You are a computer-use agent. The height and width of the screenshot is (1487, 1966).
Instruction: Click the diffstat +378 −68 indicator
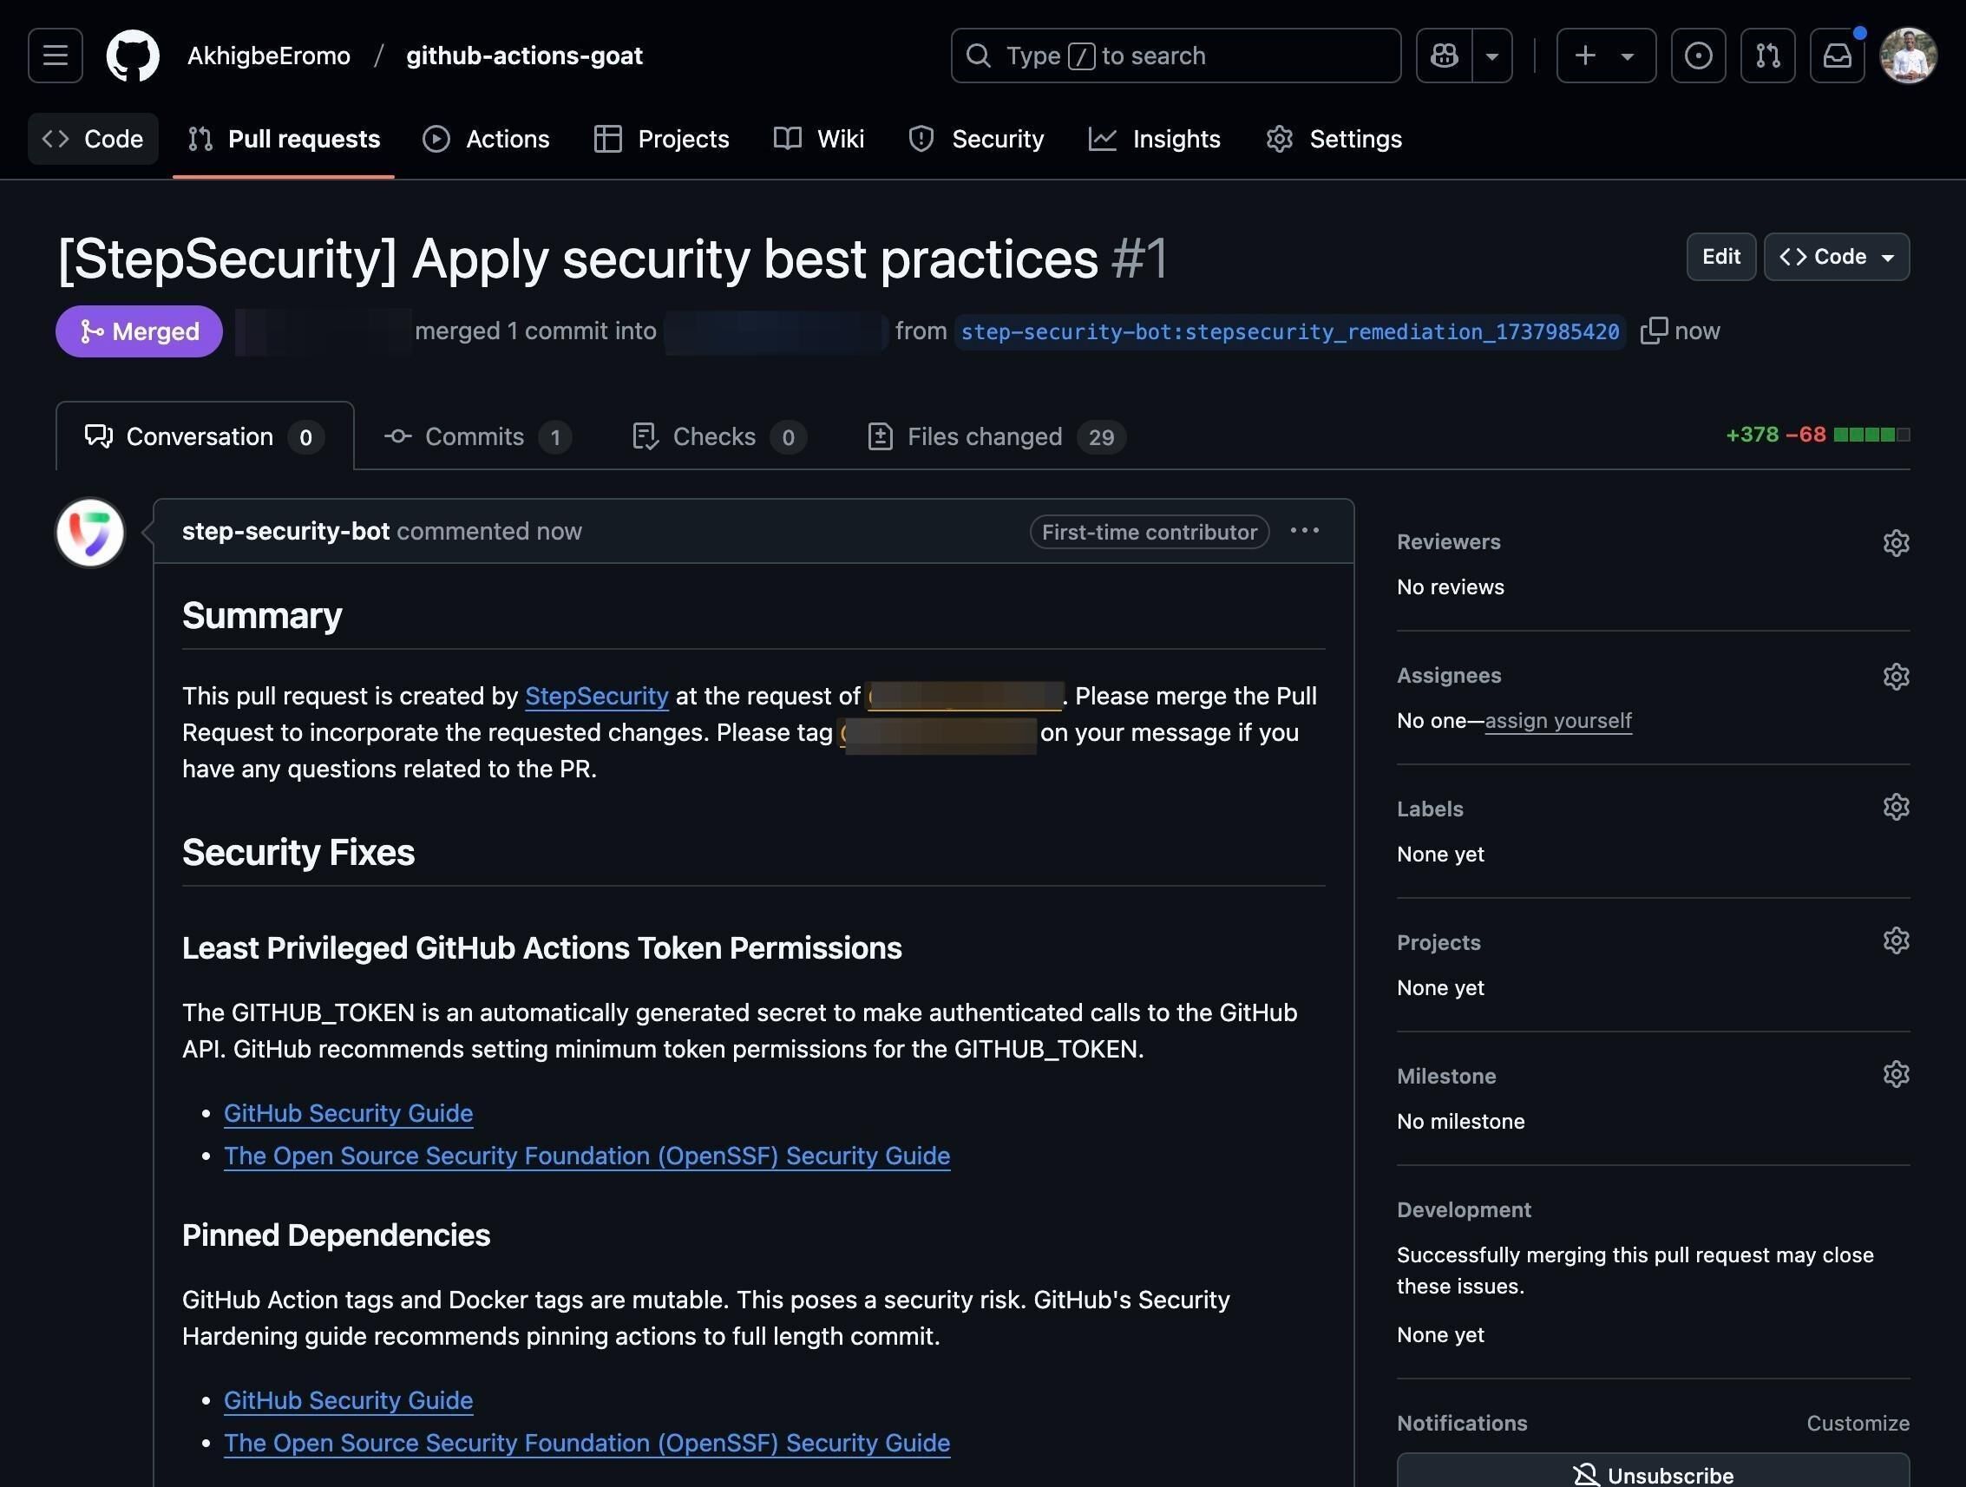tap(1817, 435)
